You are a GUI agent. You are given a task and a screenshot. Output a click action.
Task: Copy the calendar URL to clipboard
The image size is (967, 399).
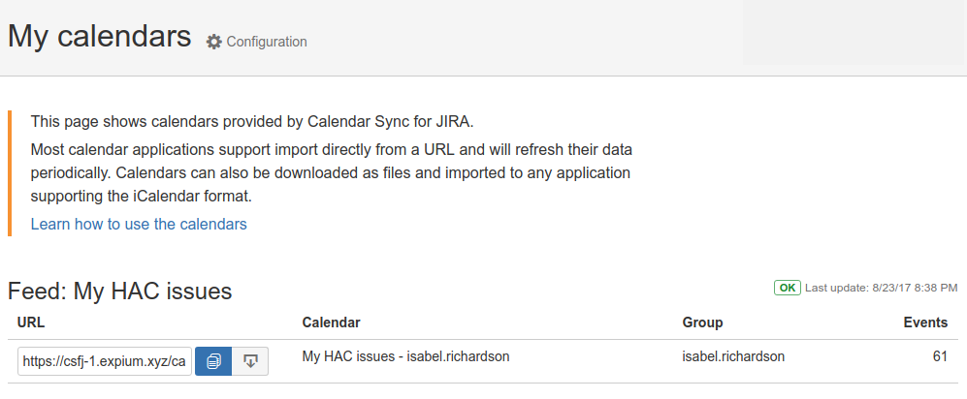213,361
